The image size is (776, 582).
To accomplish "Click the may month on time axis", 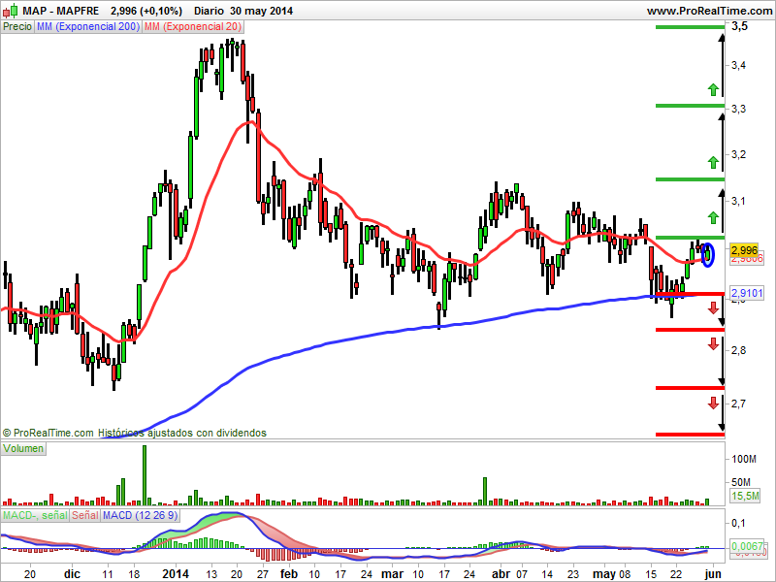I will tap(604, 574).
